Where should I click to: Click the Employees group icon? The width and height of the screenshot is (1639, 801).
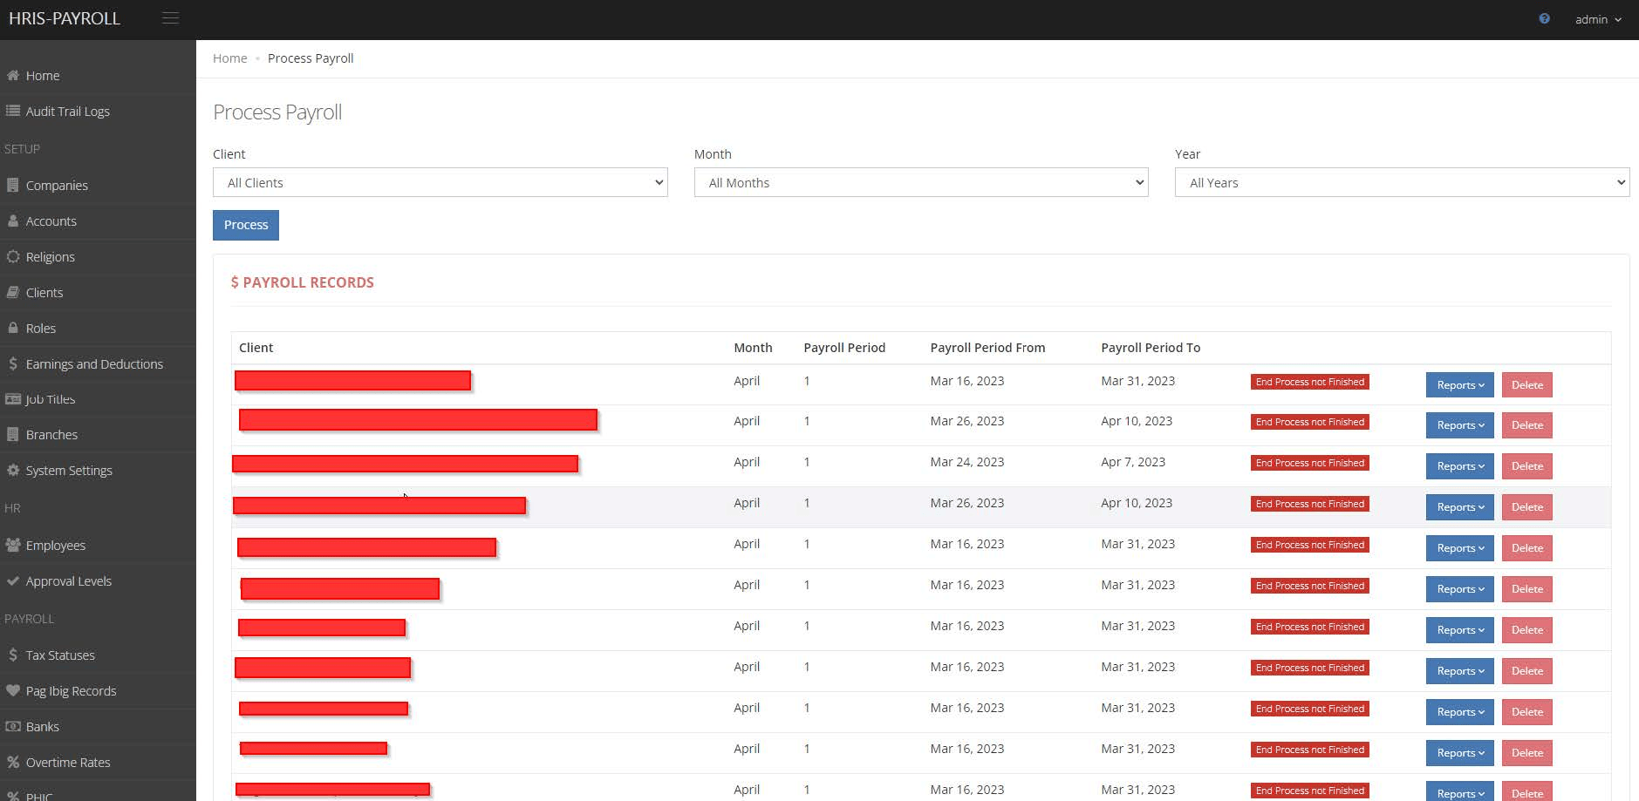coord(13,545)
